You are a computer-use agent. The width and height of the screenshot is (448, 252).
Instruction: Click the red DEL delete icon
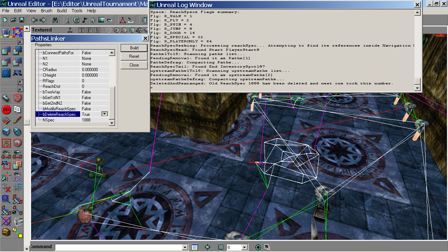click(x=6, y=110)
